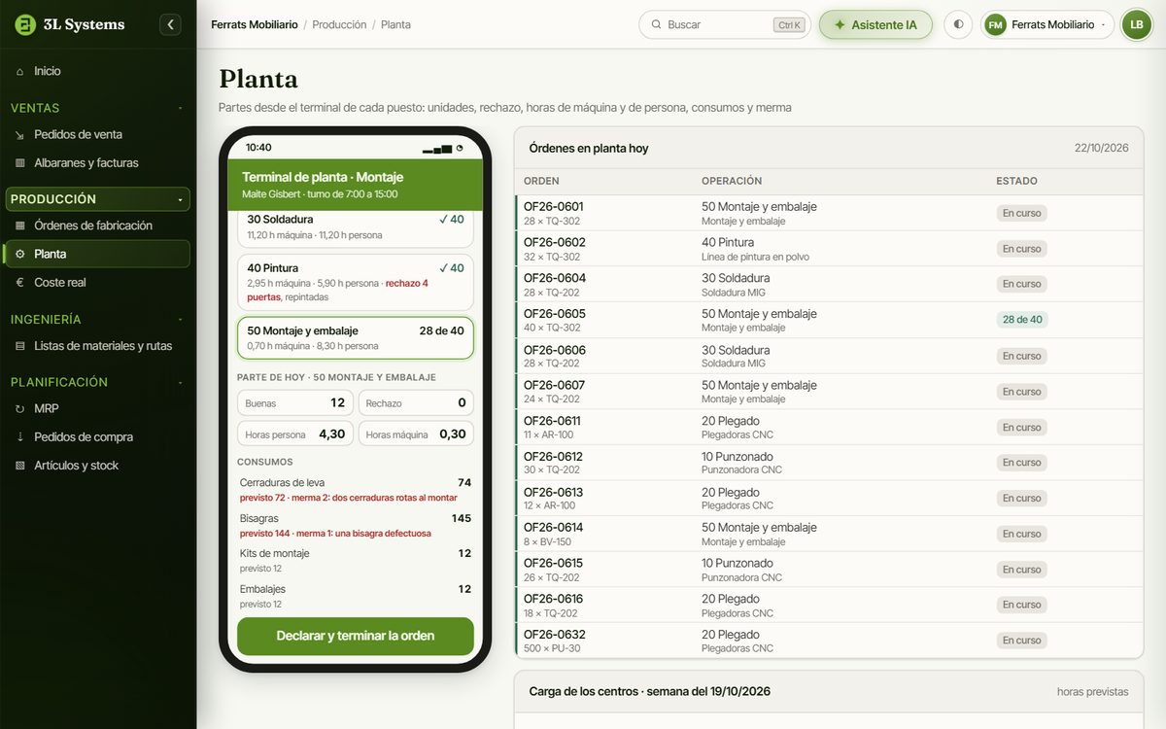Open order OF26-0614
This screenshot has height=729, width=1166.
829,534
